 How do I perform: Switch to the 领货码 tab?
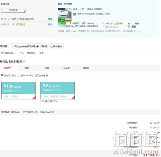(x=86, y=68)
